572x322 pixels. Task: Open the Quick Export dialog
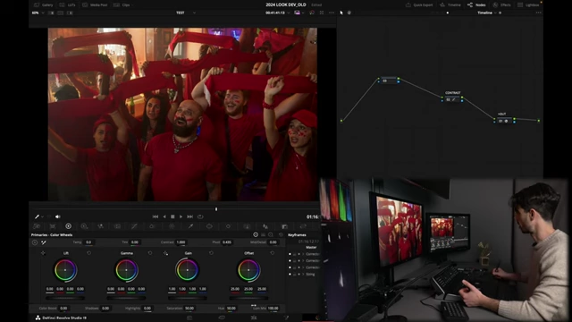tap(419, 4)
